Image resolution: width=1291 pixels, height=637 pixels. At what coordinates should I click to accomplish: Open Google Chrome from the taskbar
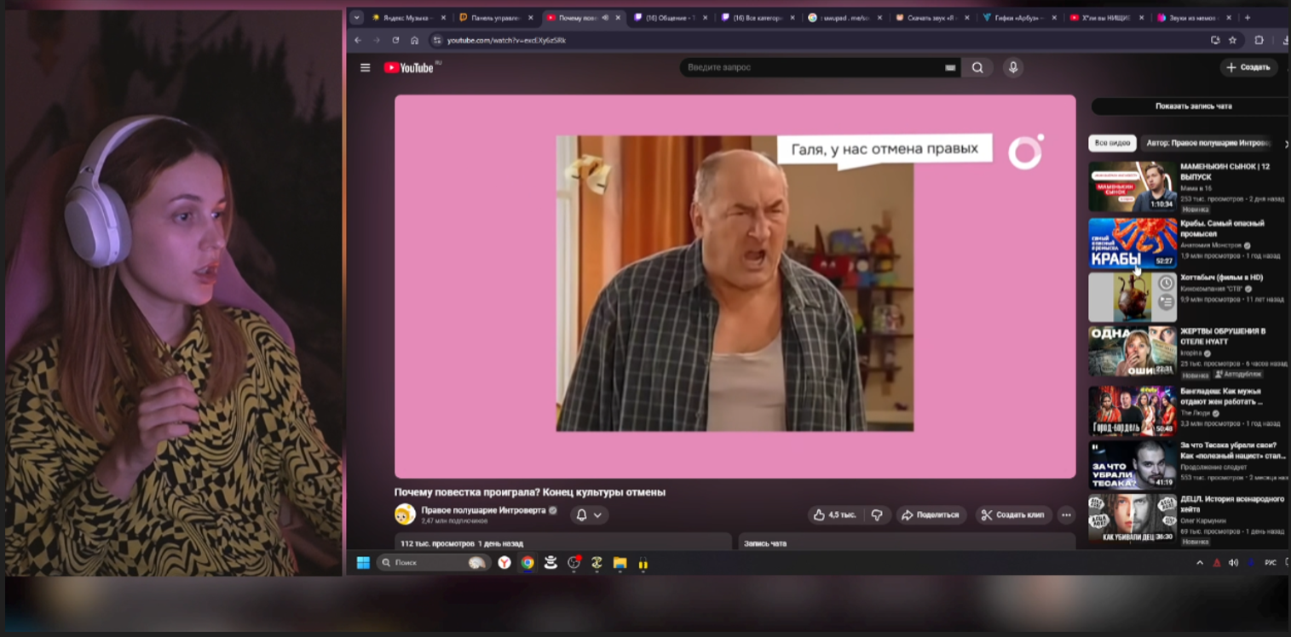click(x=527, y=563)
